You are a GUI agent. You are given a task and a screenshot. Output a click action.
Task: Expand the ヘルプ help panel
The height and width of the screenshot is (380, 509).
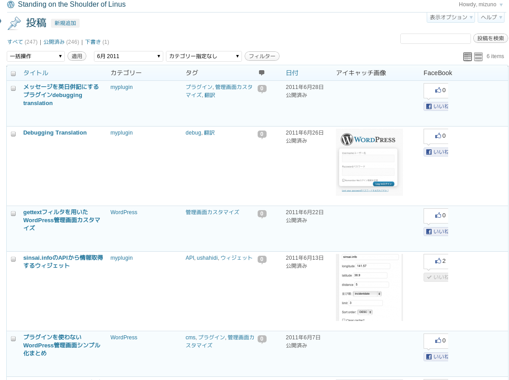tap(491, 17)
